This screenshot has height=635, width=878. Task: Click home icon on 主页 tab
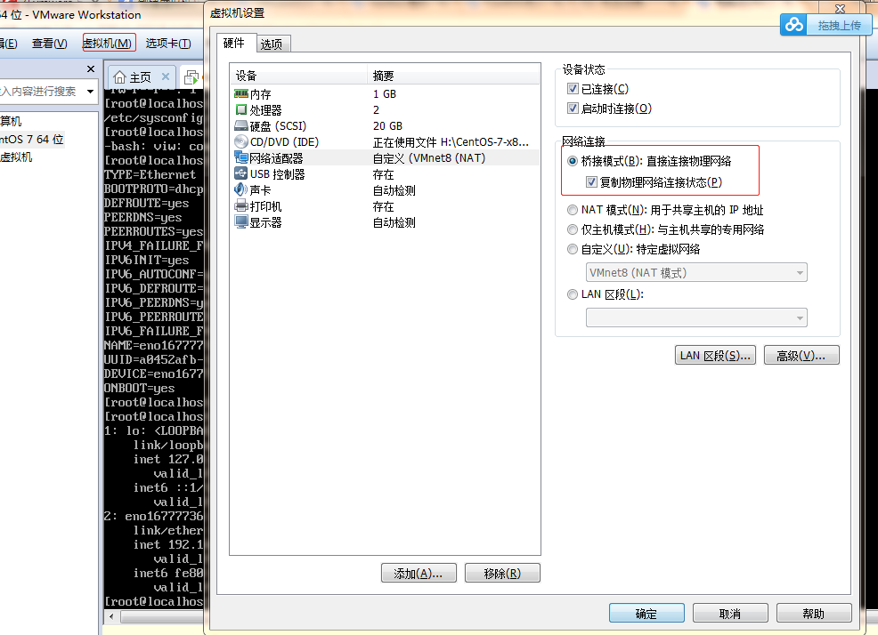(119, 77)
